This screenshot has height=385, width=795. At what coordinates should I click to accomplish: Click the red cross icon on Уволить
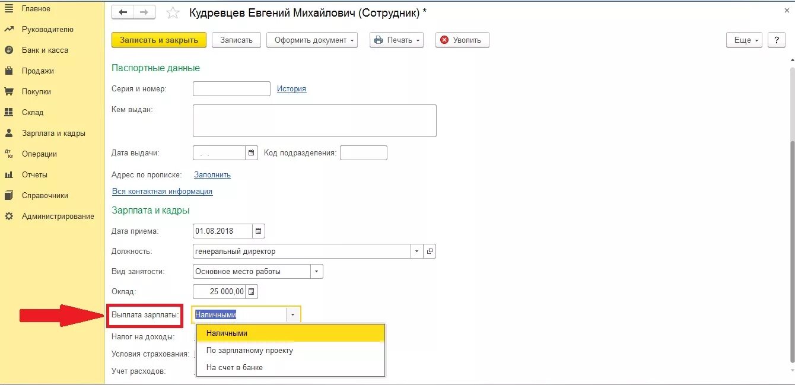coord(444,40)
